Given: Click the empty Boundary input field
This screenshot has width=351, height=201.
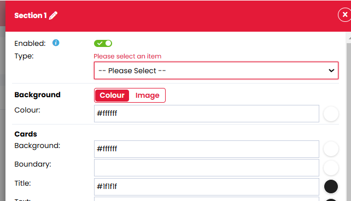Looking at the screenshot, I should pyautogui.click(x=207, y=168).
